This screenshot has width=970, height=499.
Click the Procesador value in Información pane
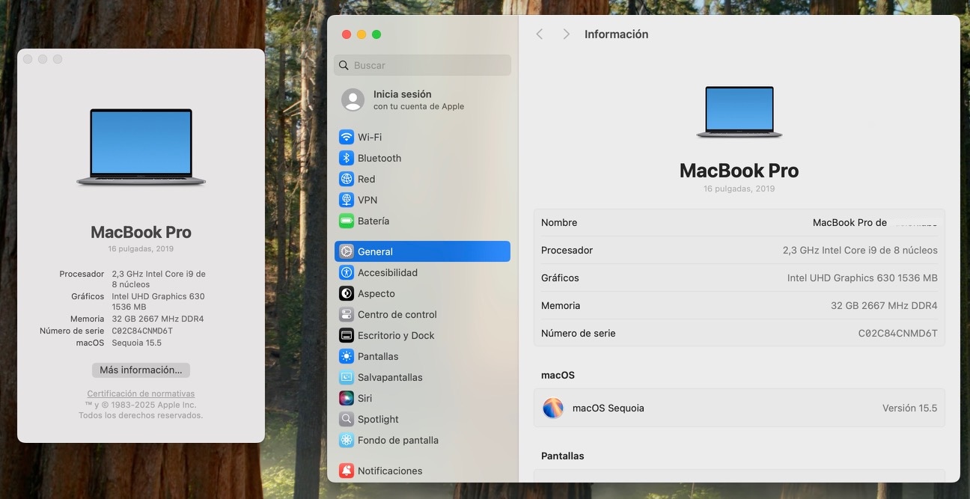click(860, 250)
